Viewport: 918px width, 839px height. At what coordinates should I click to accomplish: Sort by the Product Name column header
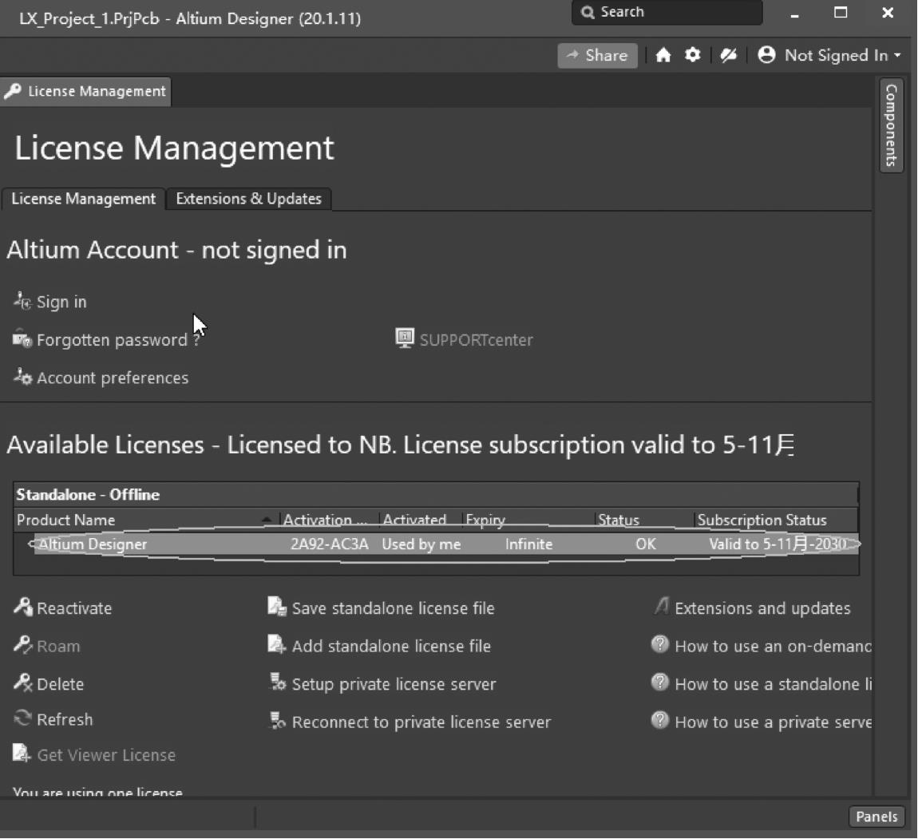pos(66,520)
